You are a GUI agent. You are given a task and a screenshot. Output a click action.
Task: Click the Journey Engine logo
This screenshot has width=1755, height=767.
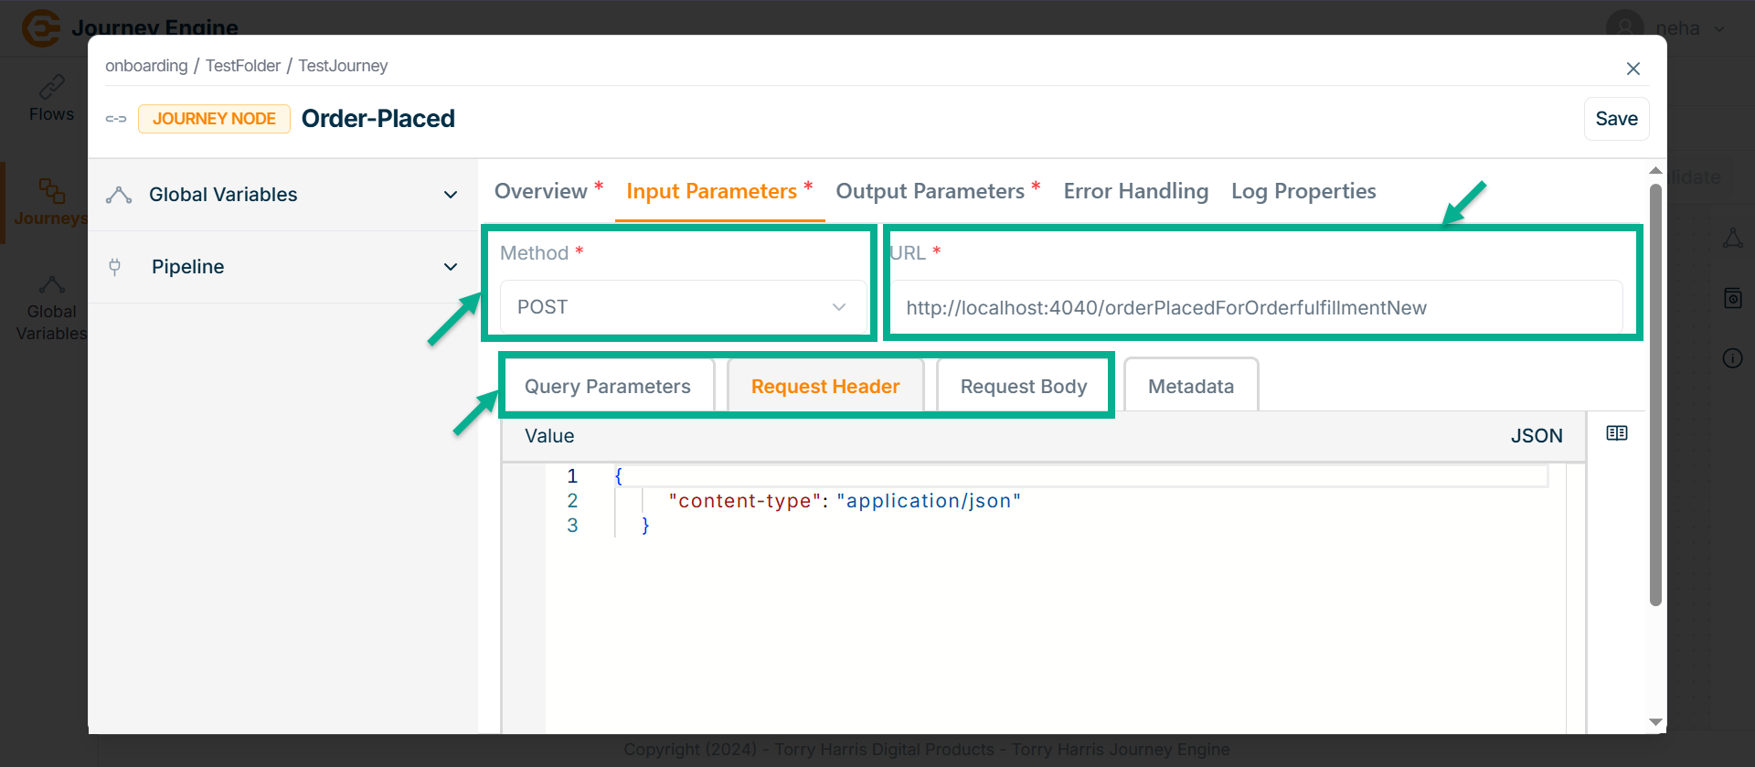pyautogui.click(x=41, y=27)
